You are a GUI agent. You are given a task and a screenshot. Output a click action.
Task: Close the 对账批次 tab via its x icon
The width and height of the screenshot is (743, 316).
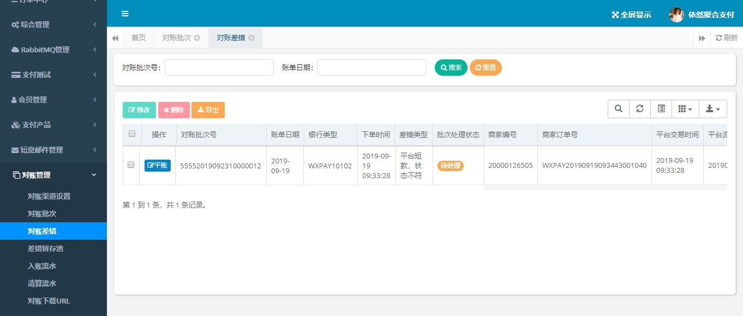[x=197, y=38]
